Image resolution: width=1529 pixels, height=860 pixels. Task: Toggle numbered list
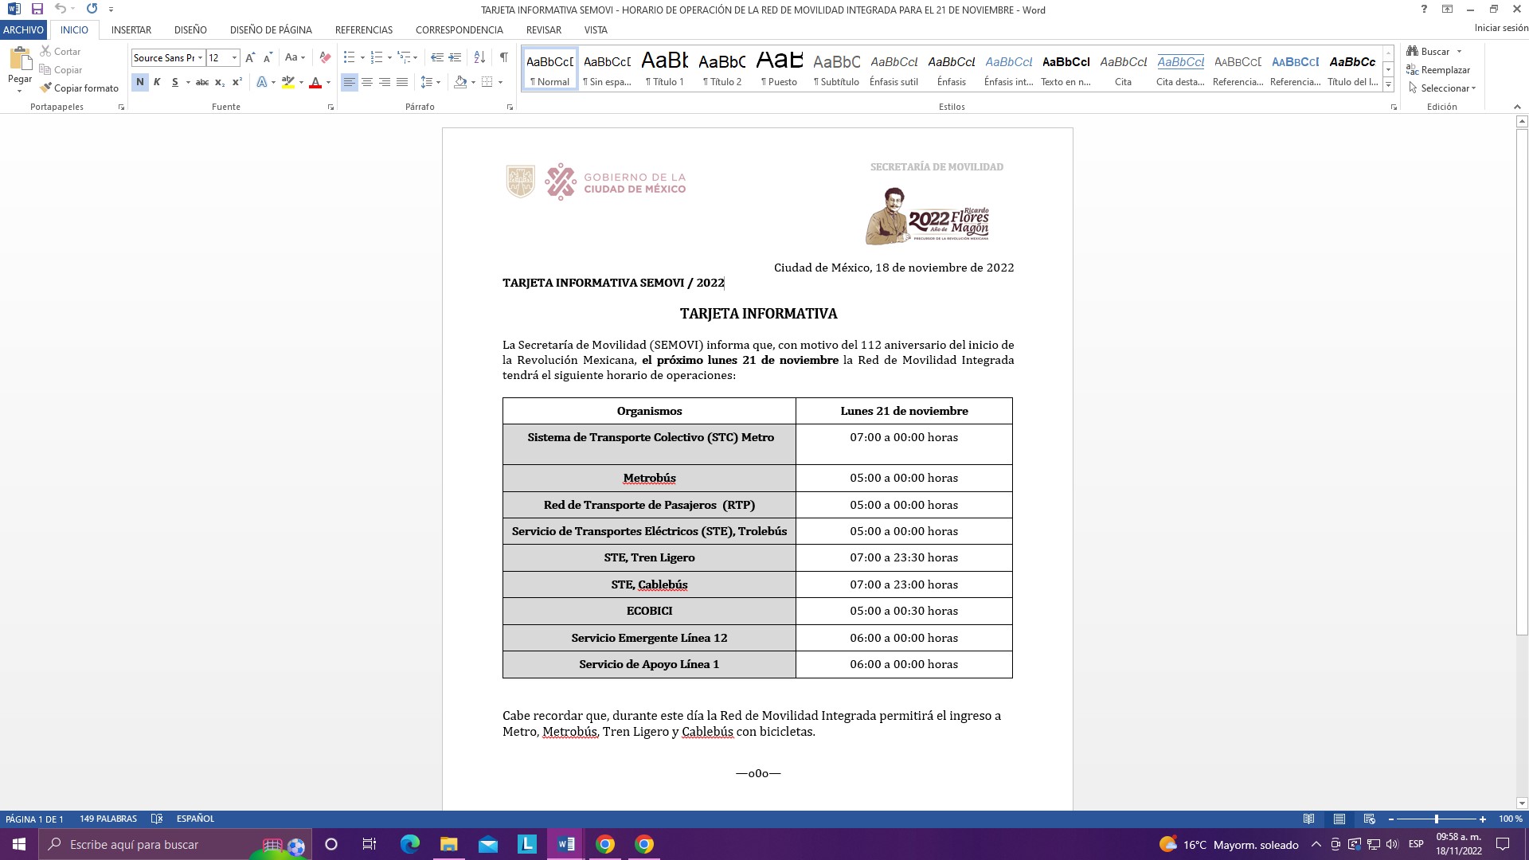click(377, 57)
